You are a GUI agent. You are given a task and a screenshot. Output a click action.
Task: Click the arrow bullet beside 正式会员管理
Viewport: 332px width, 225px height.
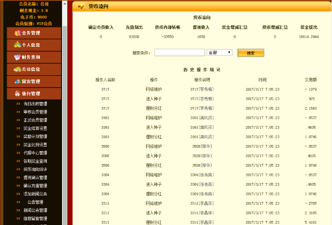pyautogui.click(x=19, y=120)
